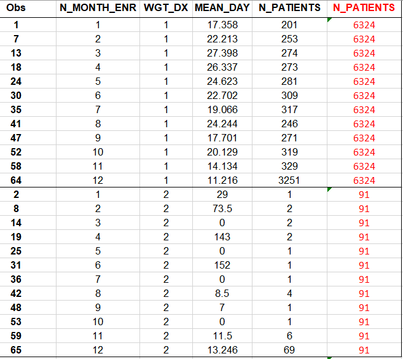This screenshot has height=359, width=403.
Task: Select the cell containing 17.358
Action: tap(222, 25)
